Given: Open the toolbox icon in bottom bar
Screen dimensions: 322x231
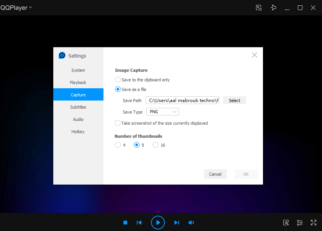Looking at the screenshot, I should (x=286, y=223).
